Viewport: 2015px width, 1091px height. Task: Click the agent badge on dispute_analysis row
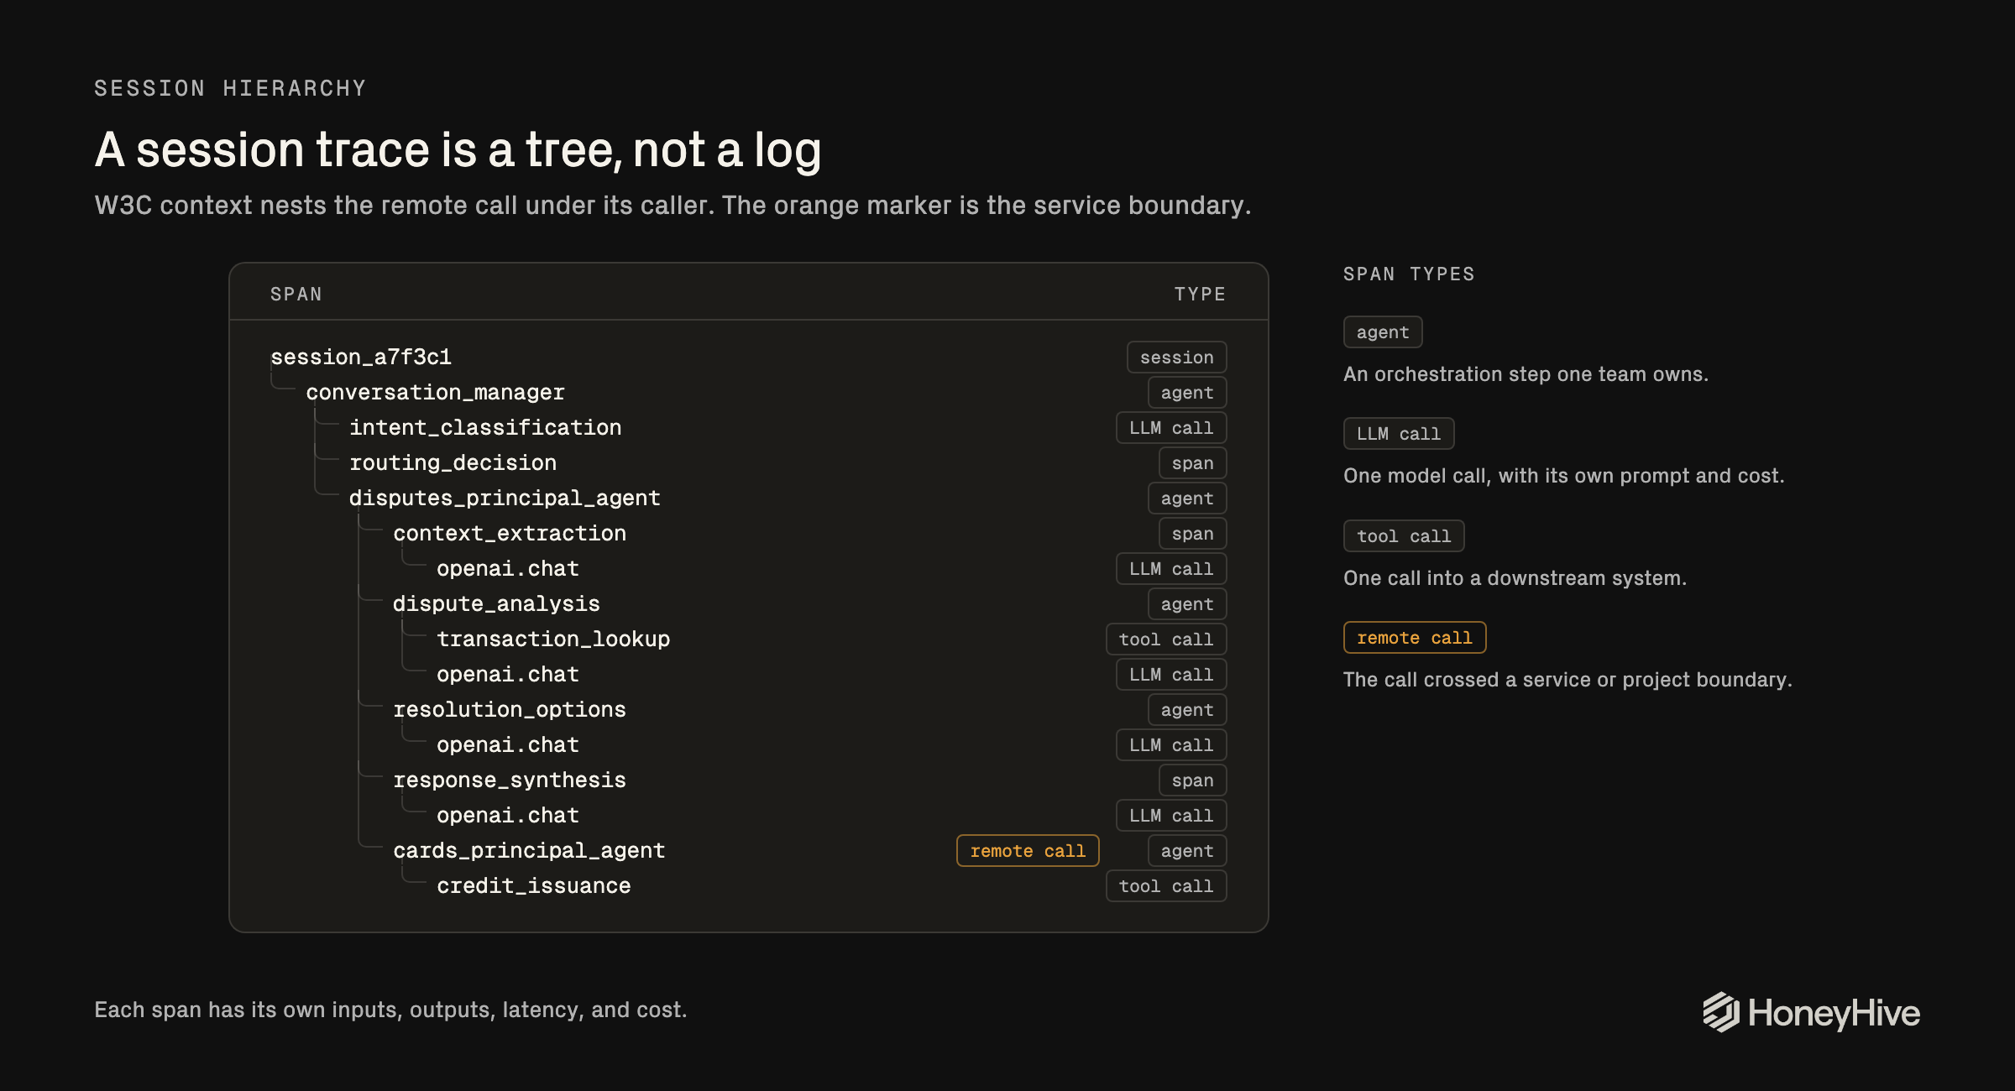[1187, 604]
